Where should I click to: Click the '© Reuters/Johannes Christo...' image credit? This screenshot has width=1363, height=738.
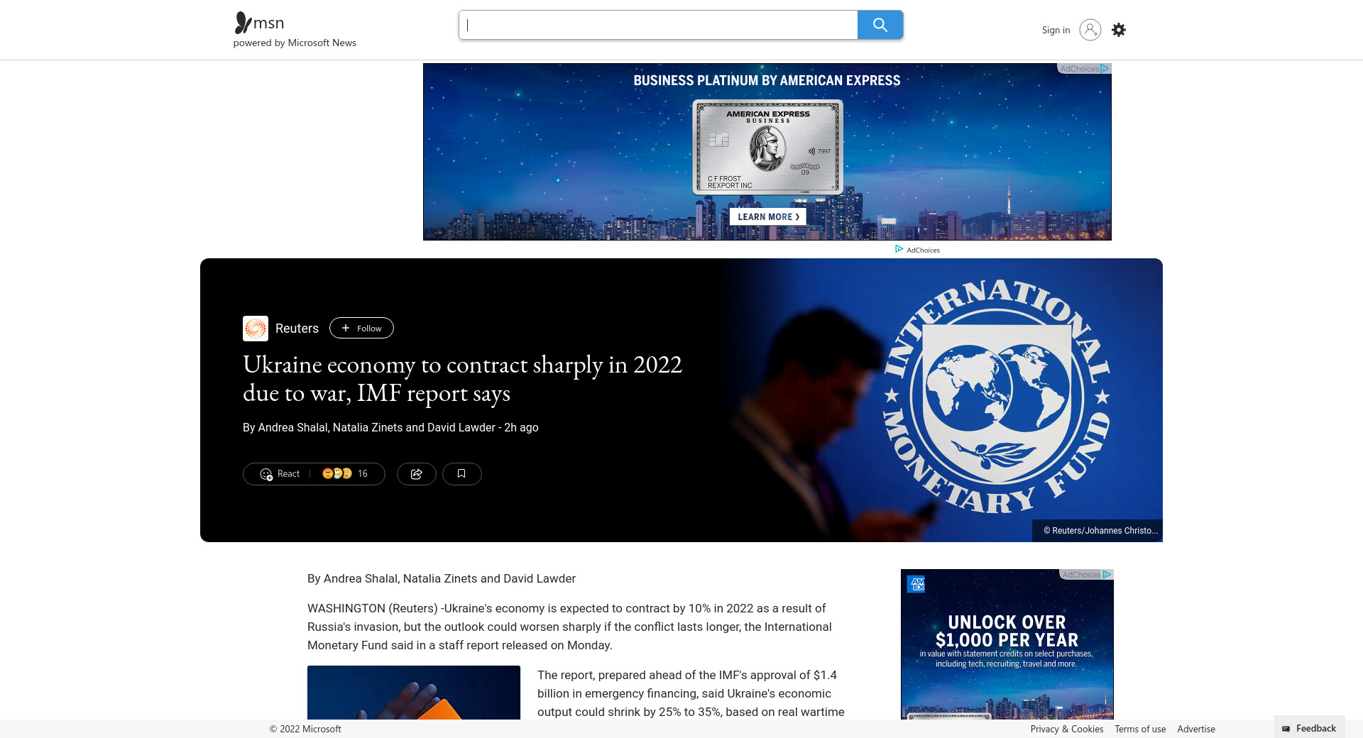coord(1097,531)
